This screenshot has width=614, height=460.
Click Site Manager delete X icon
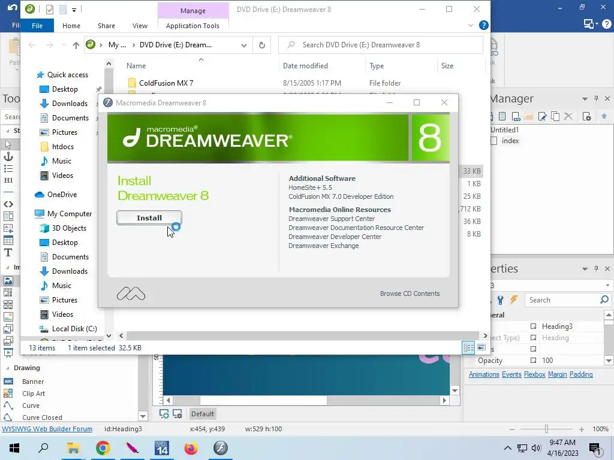click(x=568, y=116)
